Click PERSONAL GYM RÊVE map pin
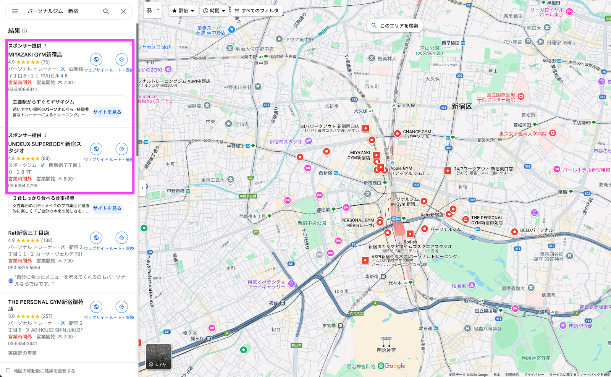 point(380,222)
